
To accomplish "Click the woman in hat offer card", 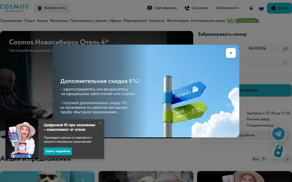I will click(x=244, y=177).
